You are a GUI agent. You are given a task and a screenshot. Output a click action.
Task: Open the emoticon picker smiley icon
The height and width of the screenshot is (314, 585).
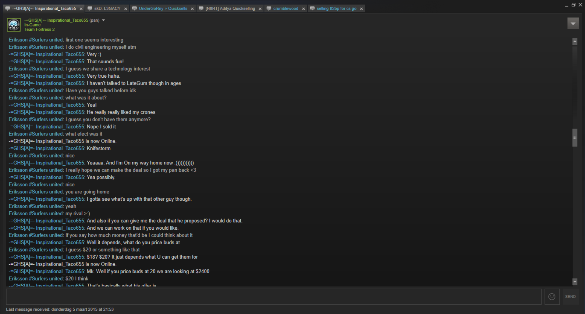point(552,297)
